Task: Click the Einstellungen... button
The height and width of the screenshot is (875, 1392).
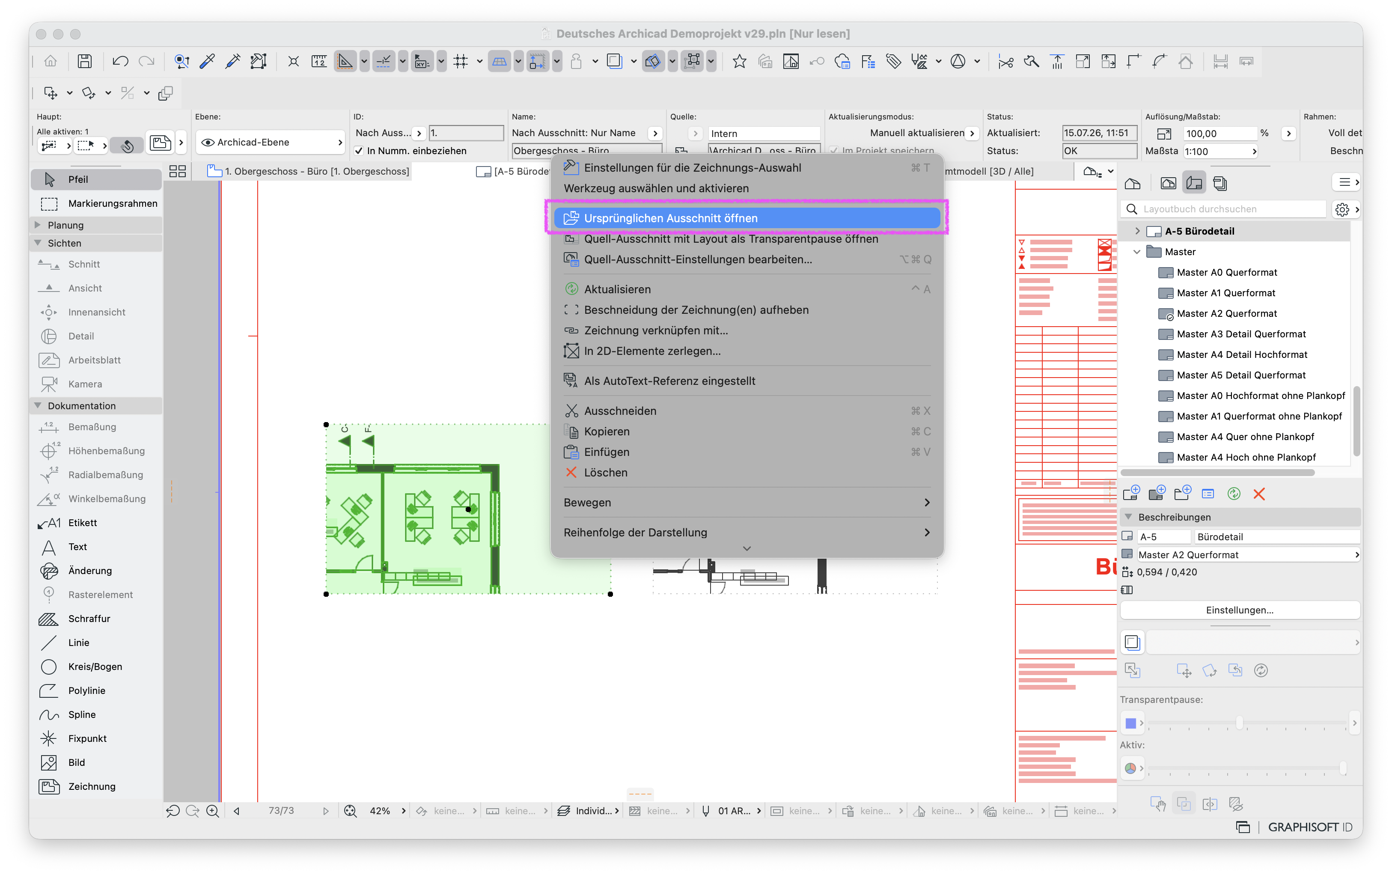Action: (1239, 610)
